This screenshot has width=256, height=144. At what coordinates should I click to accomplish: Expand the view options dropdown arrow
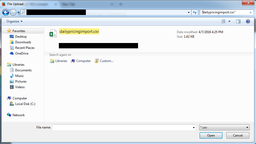coord(229,21)
